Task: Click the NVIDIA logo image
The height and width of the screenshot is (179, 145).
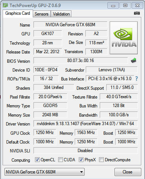Action: [x=124, y=38]
